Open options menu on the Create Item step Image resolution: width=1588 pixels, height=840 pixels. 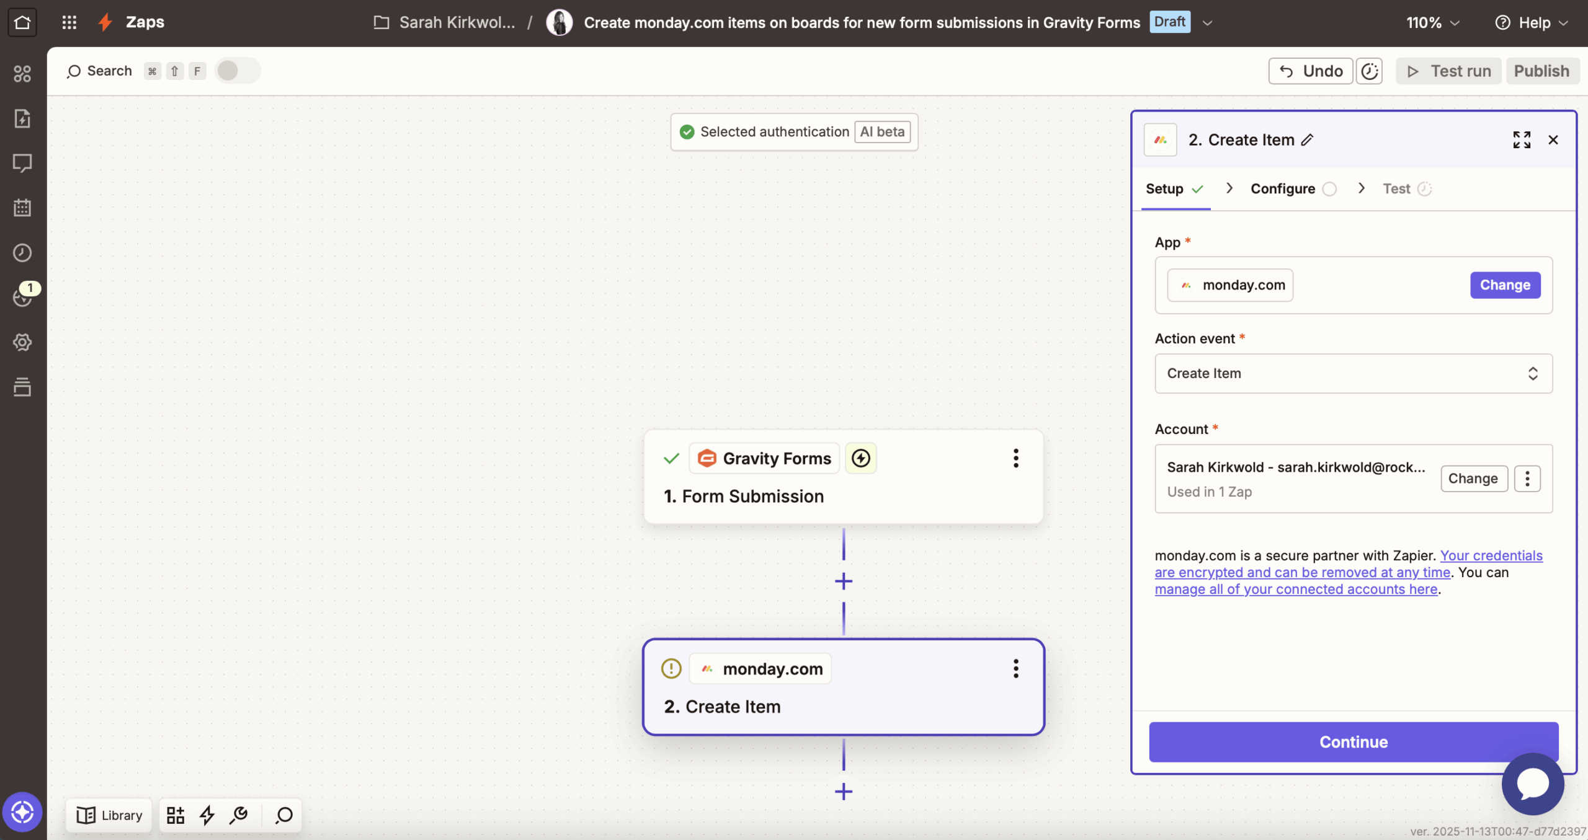click(x=1015, y=668)
